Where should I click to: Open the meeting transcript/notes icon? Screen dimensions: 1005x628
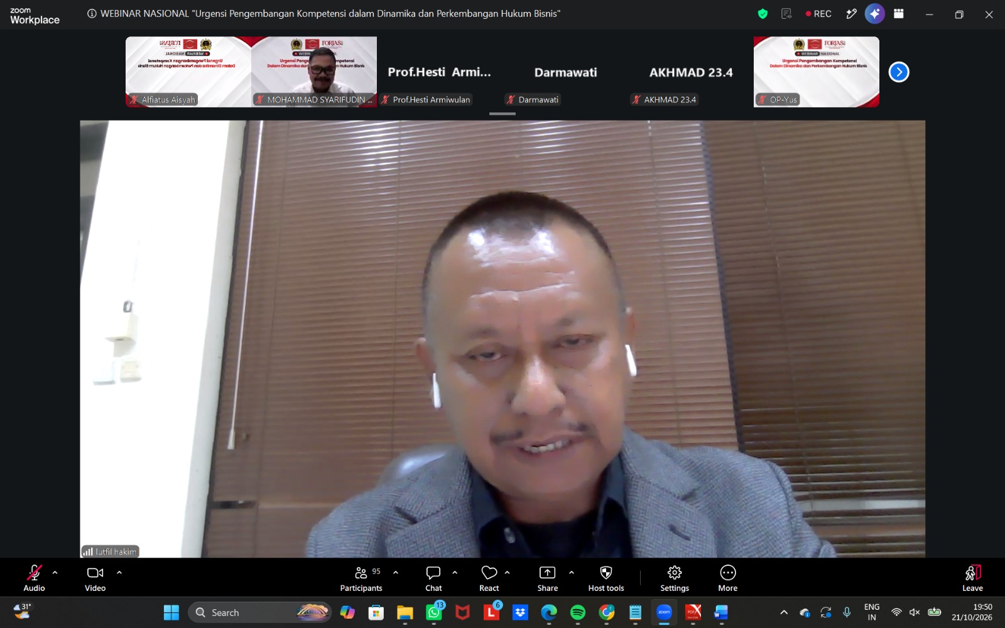786,14
